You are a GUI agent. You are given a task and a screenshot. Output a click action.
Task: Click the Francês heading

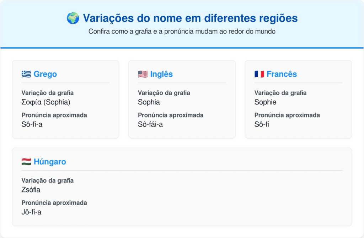pyautogui.click(x=282, y=74)
